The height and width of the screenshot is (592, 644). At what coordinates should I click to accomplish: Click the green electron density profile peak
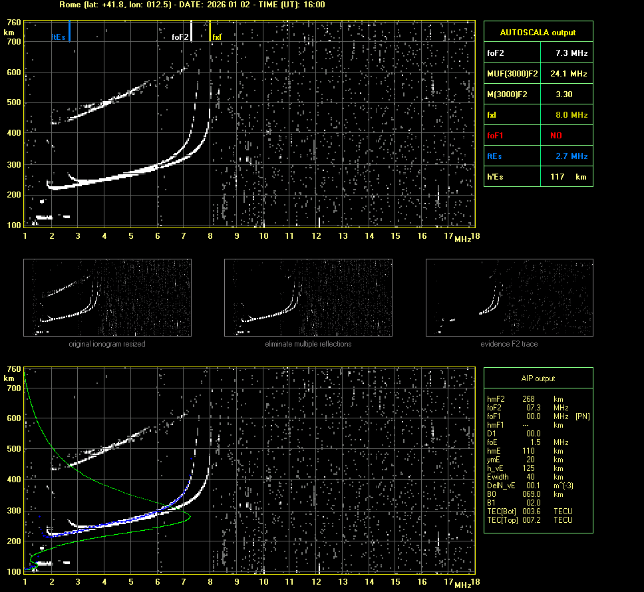(x=189, y=516)
